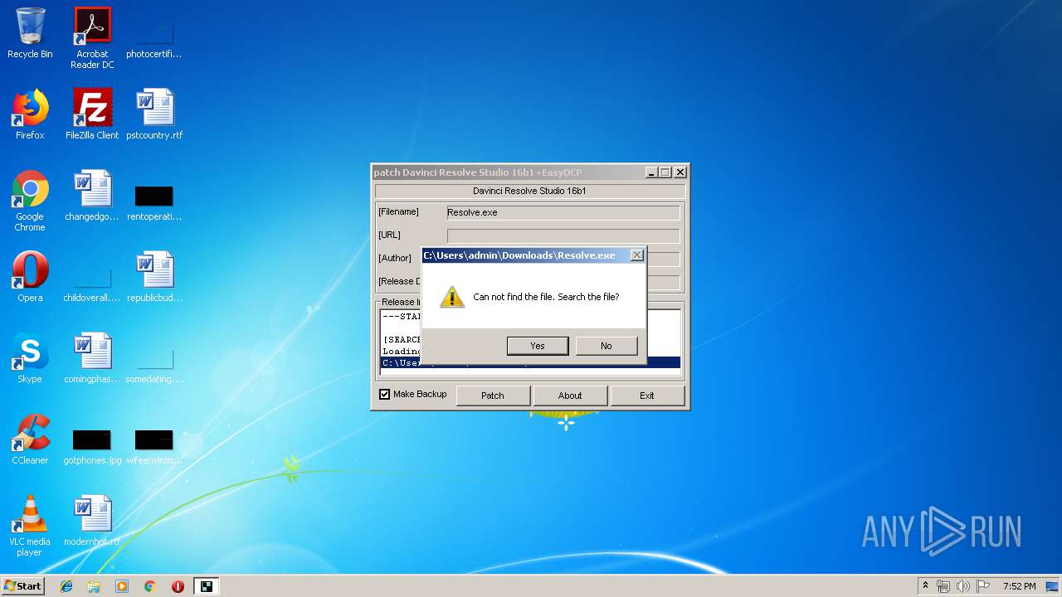Select the changedgo... Word document
Viewport: 1062px width, 597px height.
point(92,196)
